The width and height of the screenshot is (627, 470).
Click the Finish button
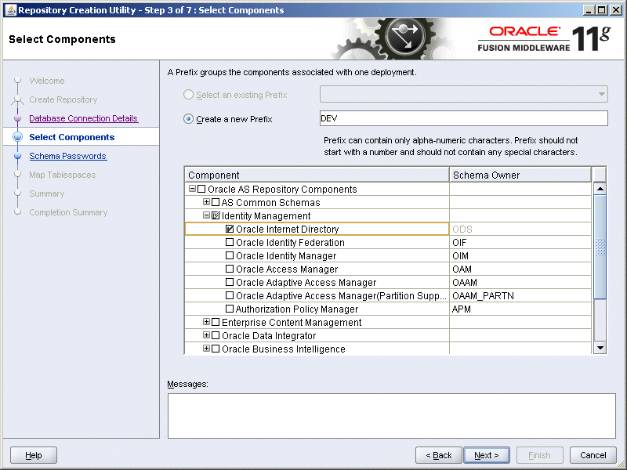(539, 455)
